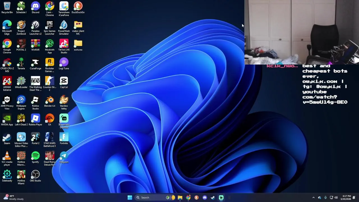Select the Epic Games Launcher icon

[x=50, y=28]
